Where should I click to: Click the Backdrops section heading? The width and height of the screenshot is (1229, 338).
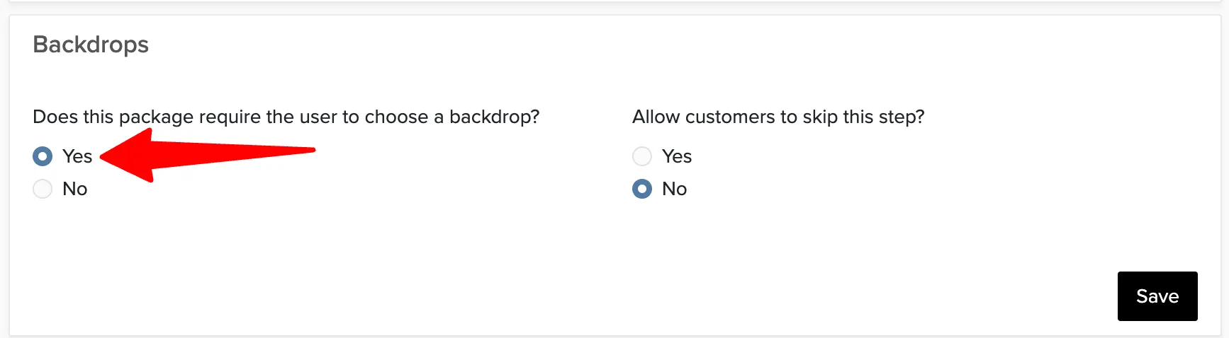pyautogui.click(x=91, y=45)
